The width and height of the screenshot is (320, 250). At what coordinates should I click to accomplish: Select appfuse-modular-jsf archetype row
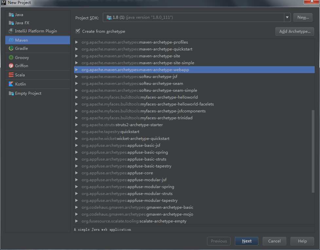pos(194,180)
